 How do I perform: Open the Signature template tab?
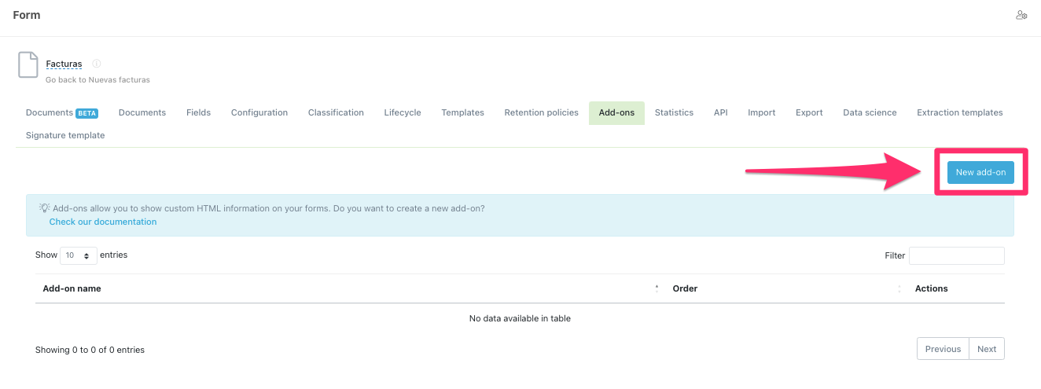(x=65, y=135)
